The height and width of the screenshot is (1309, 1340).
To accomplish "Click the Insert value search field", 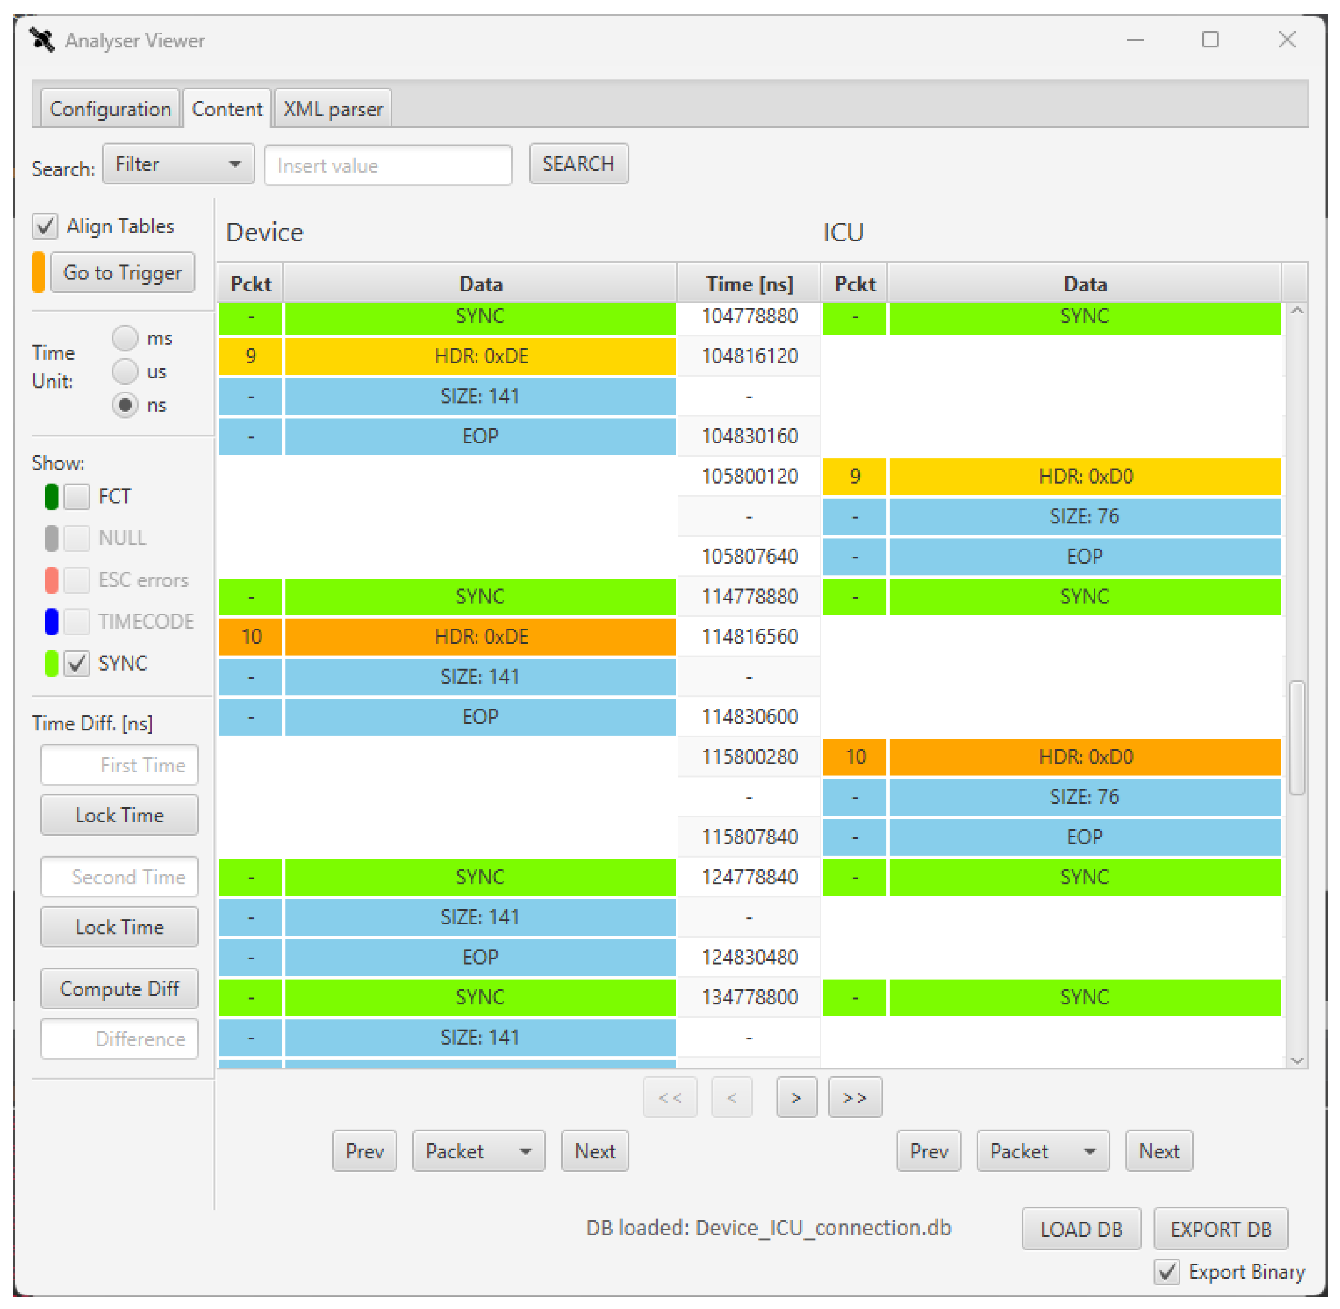I will pyautogui.click(x=388, y=166).
